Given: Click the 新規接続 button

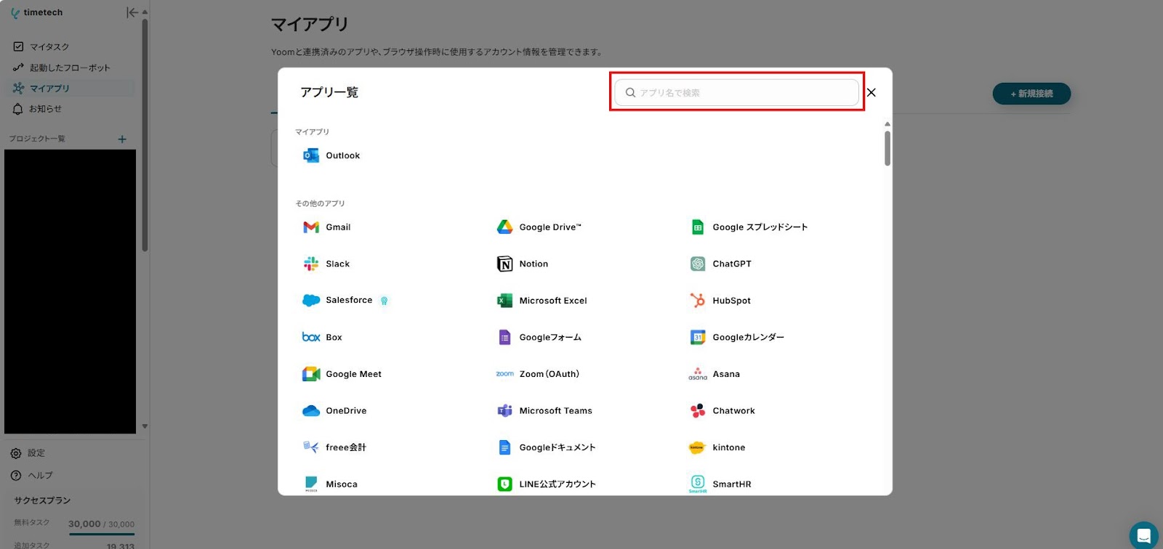Looking at the screenshot, I should click(x=1031, y=94).
